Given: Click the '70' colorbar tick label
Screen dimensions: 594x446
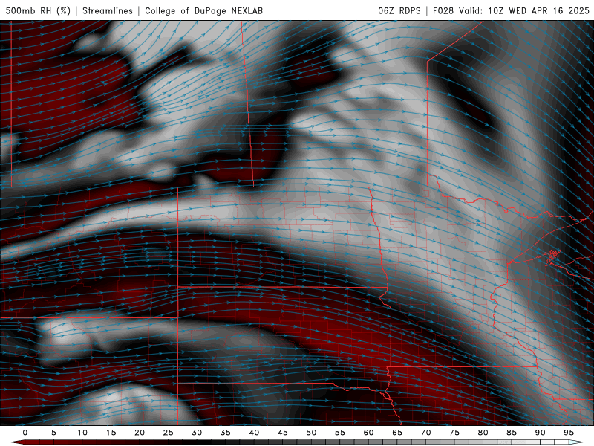Looking at the screenshot, I should click(x=425, y=433).
